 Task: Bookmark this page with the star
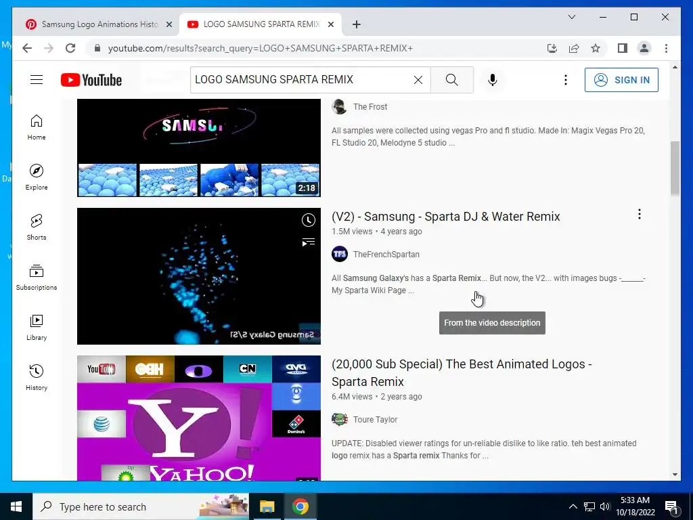point(596,48)
